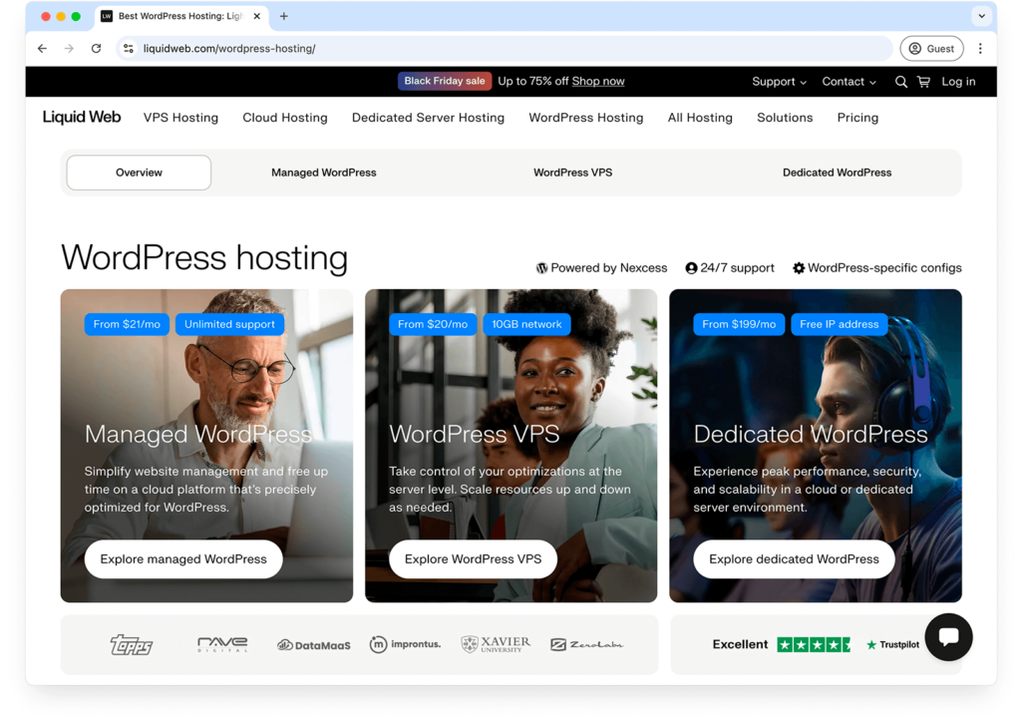
Task: Click the Unlimited support badge
Action: [x=229, y=324]
